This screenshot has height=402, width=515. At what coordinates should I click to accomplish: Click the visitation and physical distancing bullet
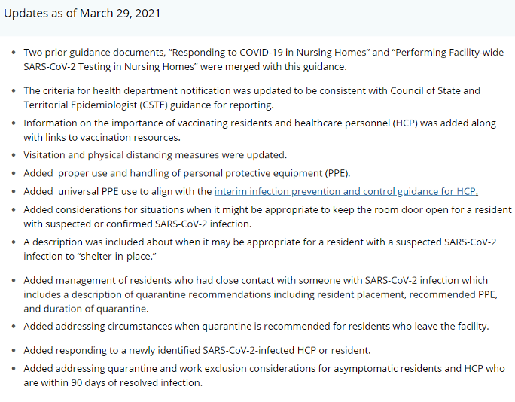pos(155,155)
